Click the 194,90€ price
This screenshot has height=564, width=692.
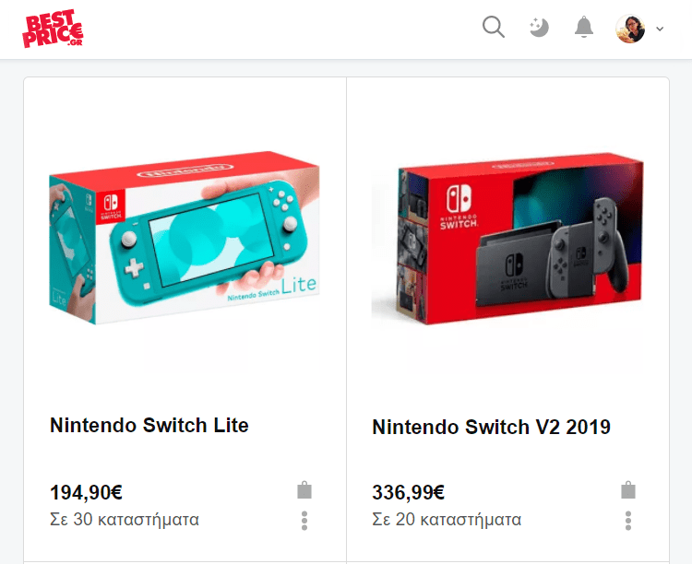86,492
